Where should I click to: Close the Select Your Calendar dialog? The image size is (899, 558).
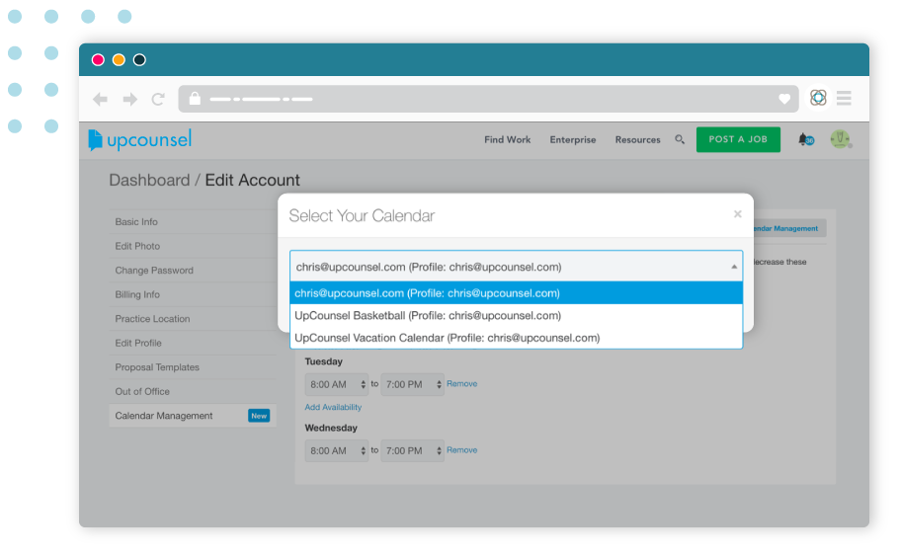click(738, 213)
